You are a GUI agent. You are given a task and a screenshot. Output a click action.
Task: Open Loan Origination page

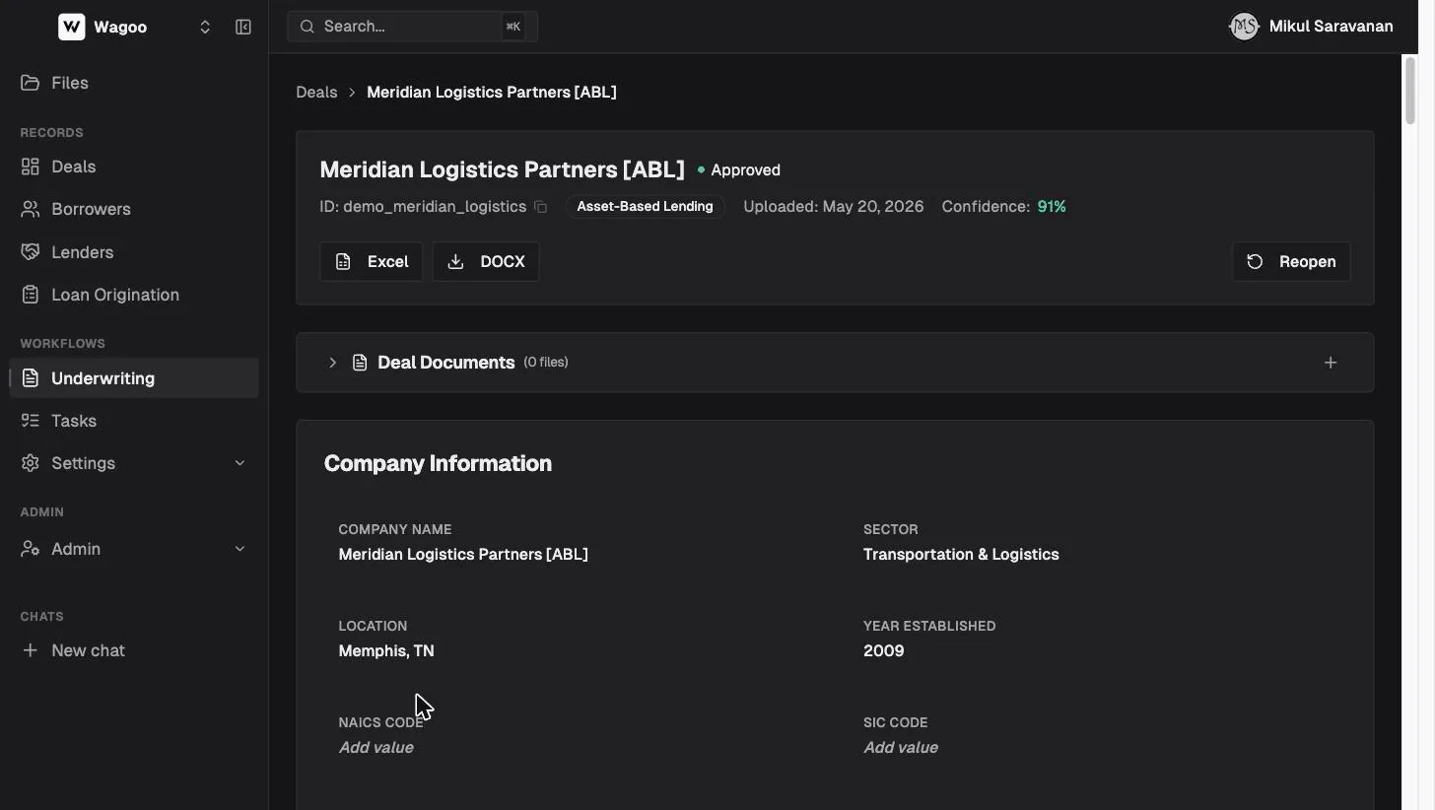[134, 295]
